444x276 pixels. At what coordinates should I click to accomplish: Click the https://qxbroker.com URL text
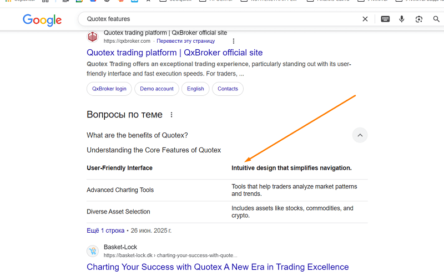127,41
